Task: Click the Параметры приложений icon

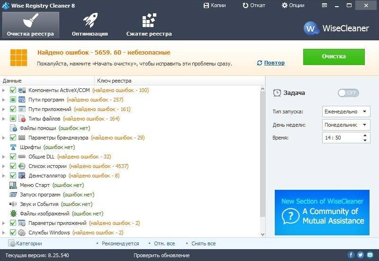Action: tap(22, 223)
